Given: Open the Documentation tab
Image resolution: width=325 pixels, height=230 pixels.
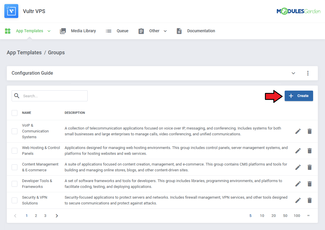Looking at the screenshot, I should click(x=201, y=31).
